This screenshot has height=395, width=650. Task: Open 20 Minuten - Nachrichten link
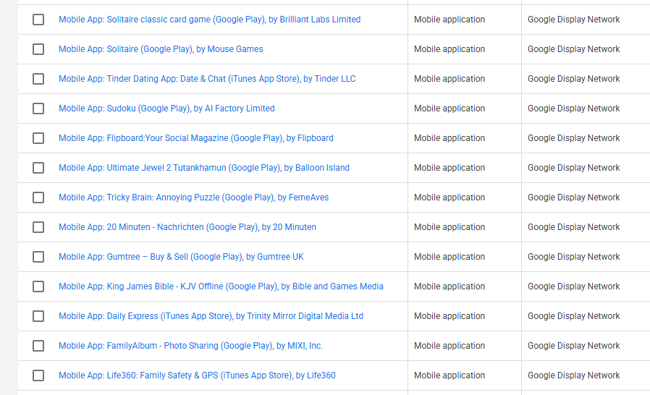[187, 227]
